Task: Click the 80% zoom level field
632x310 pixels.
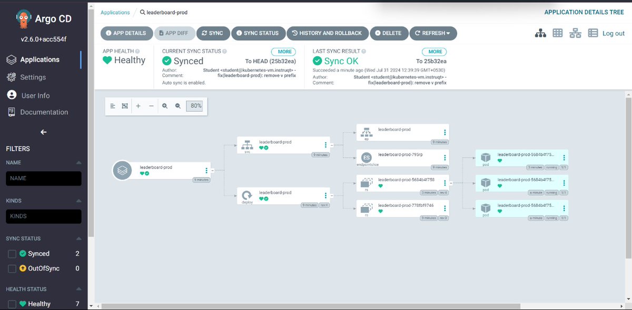Action: point(194,106)
